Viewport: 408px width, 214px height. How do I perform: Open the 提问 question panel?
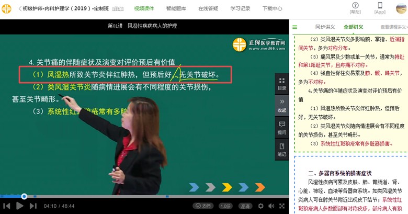coord(282,128)
